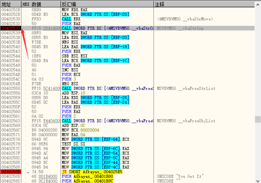The height and width of the screenshot is (183, 261).
Task: Click the PUSH 2 instruction
Action: coord(69,116)
